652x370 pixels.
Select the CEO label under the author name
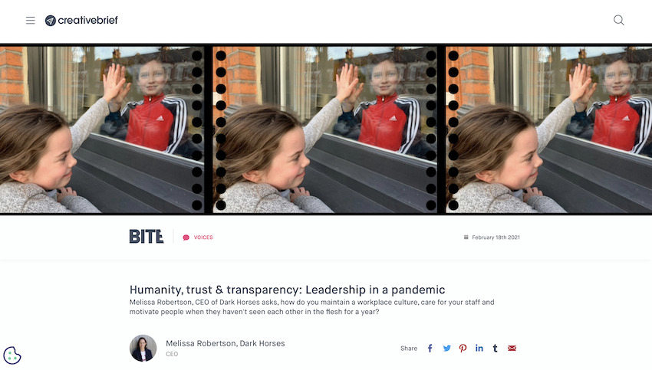pyautogui.click(x=172, y=354)
